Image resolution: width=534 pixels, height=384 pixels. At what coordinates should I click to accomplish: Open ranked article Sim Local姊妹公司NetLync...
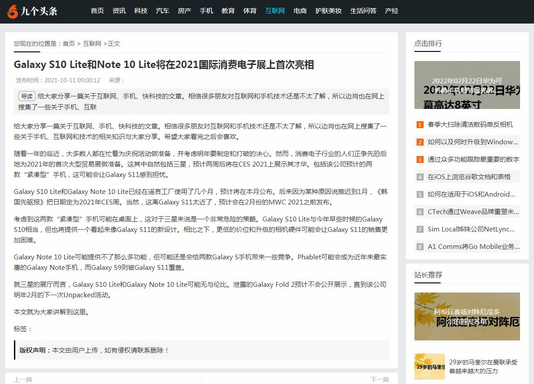pyautogui.click(x=471, y=229)
